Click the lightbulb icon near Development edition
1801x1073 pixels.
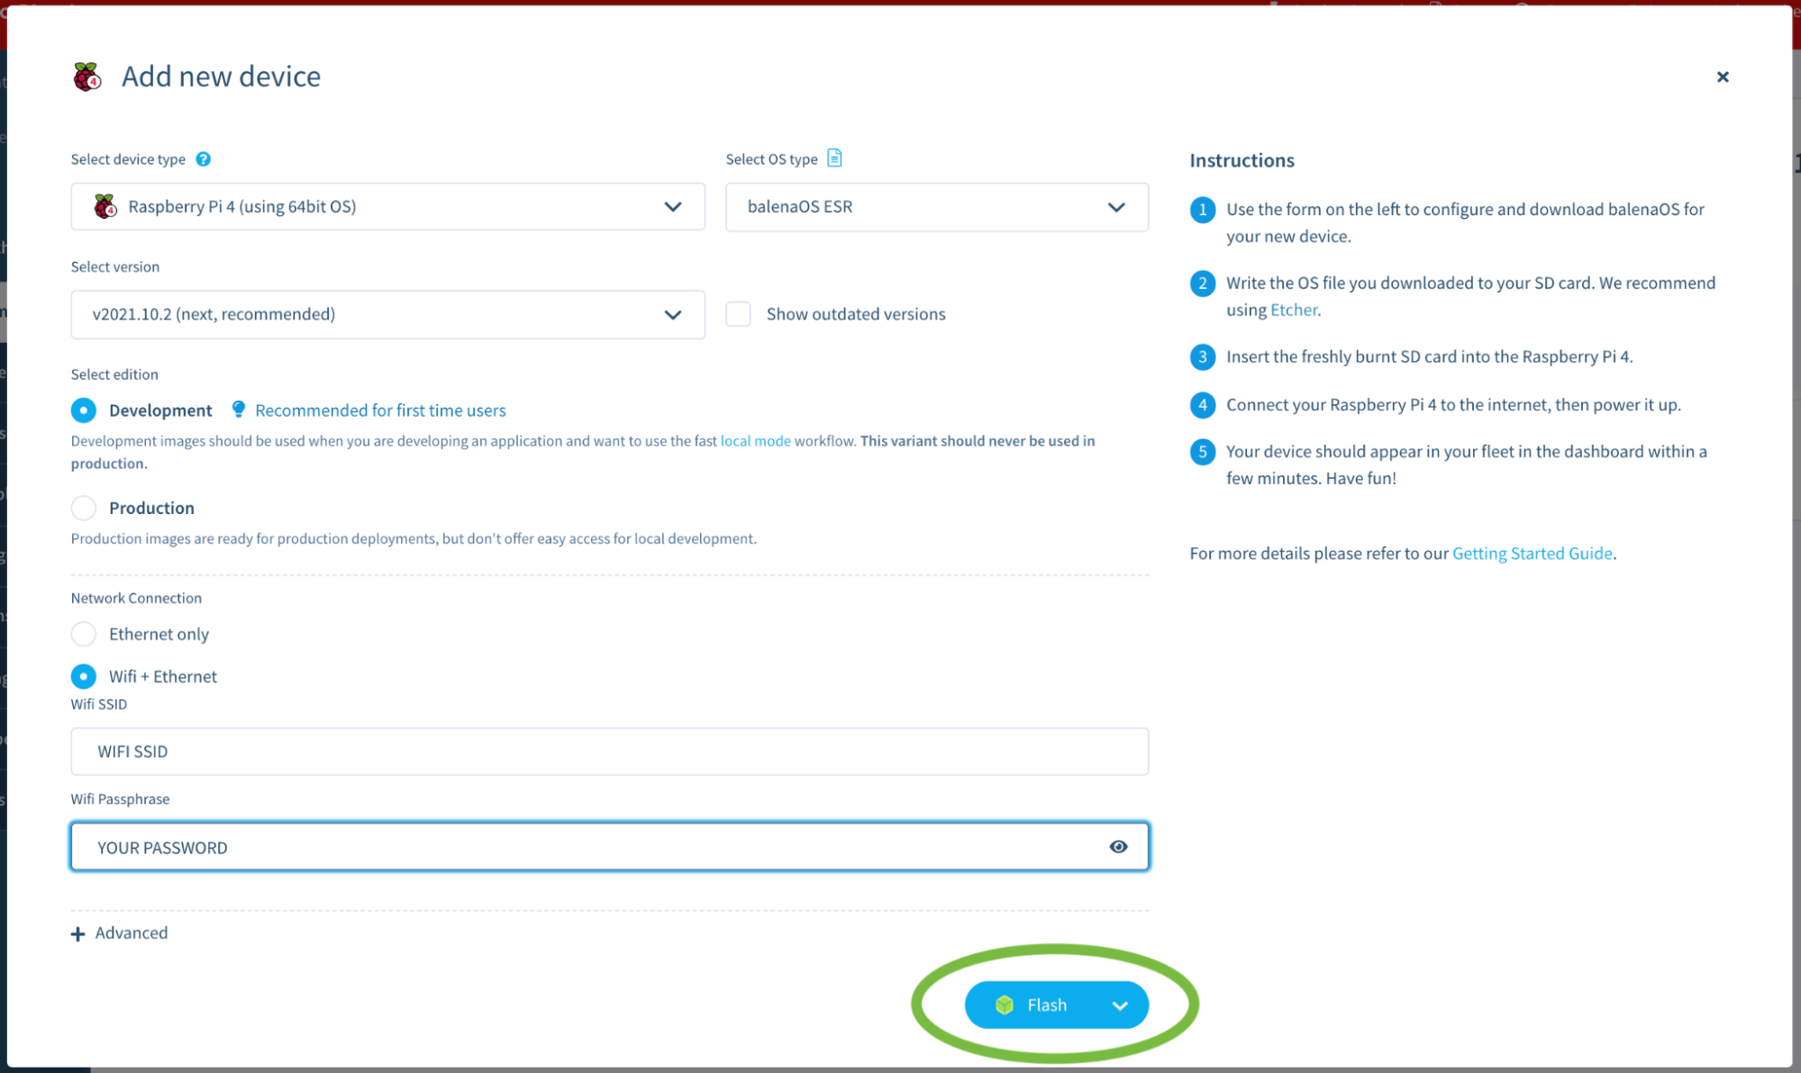[x=238, y=410]
